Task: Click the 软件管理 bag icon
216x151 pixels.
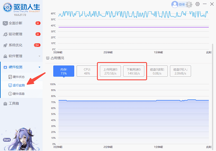Action: click(x=5, y=56)
